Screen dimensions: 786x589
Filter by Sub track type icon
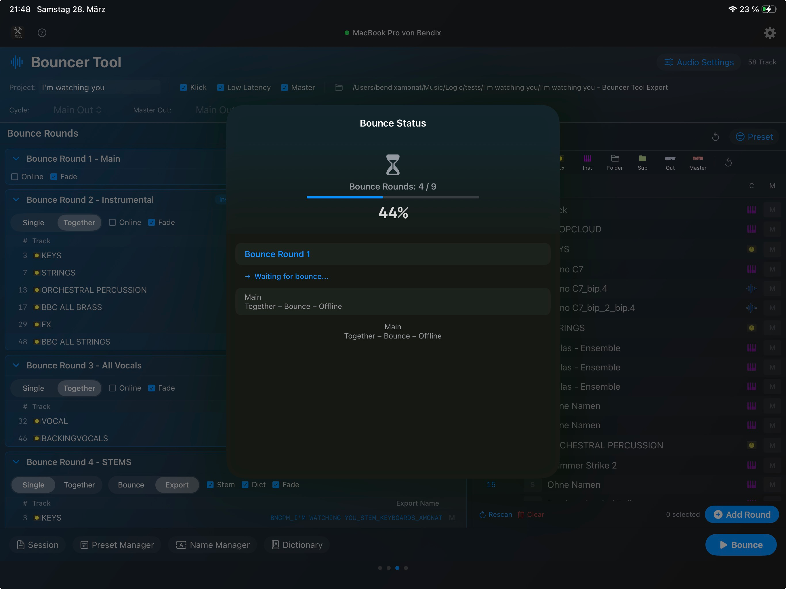642,162
